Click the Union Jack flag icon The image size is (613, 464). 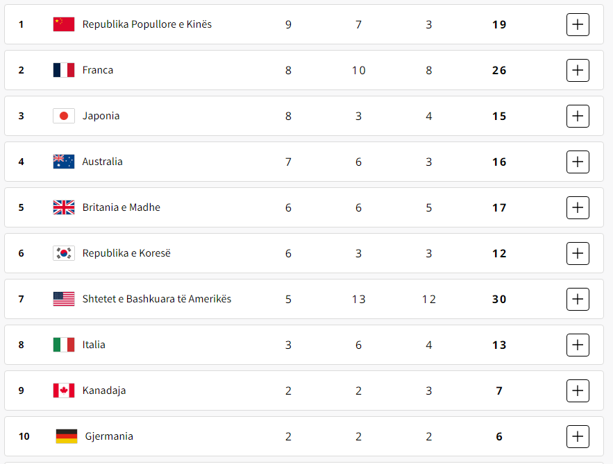click(x=64, y=207)
